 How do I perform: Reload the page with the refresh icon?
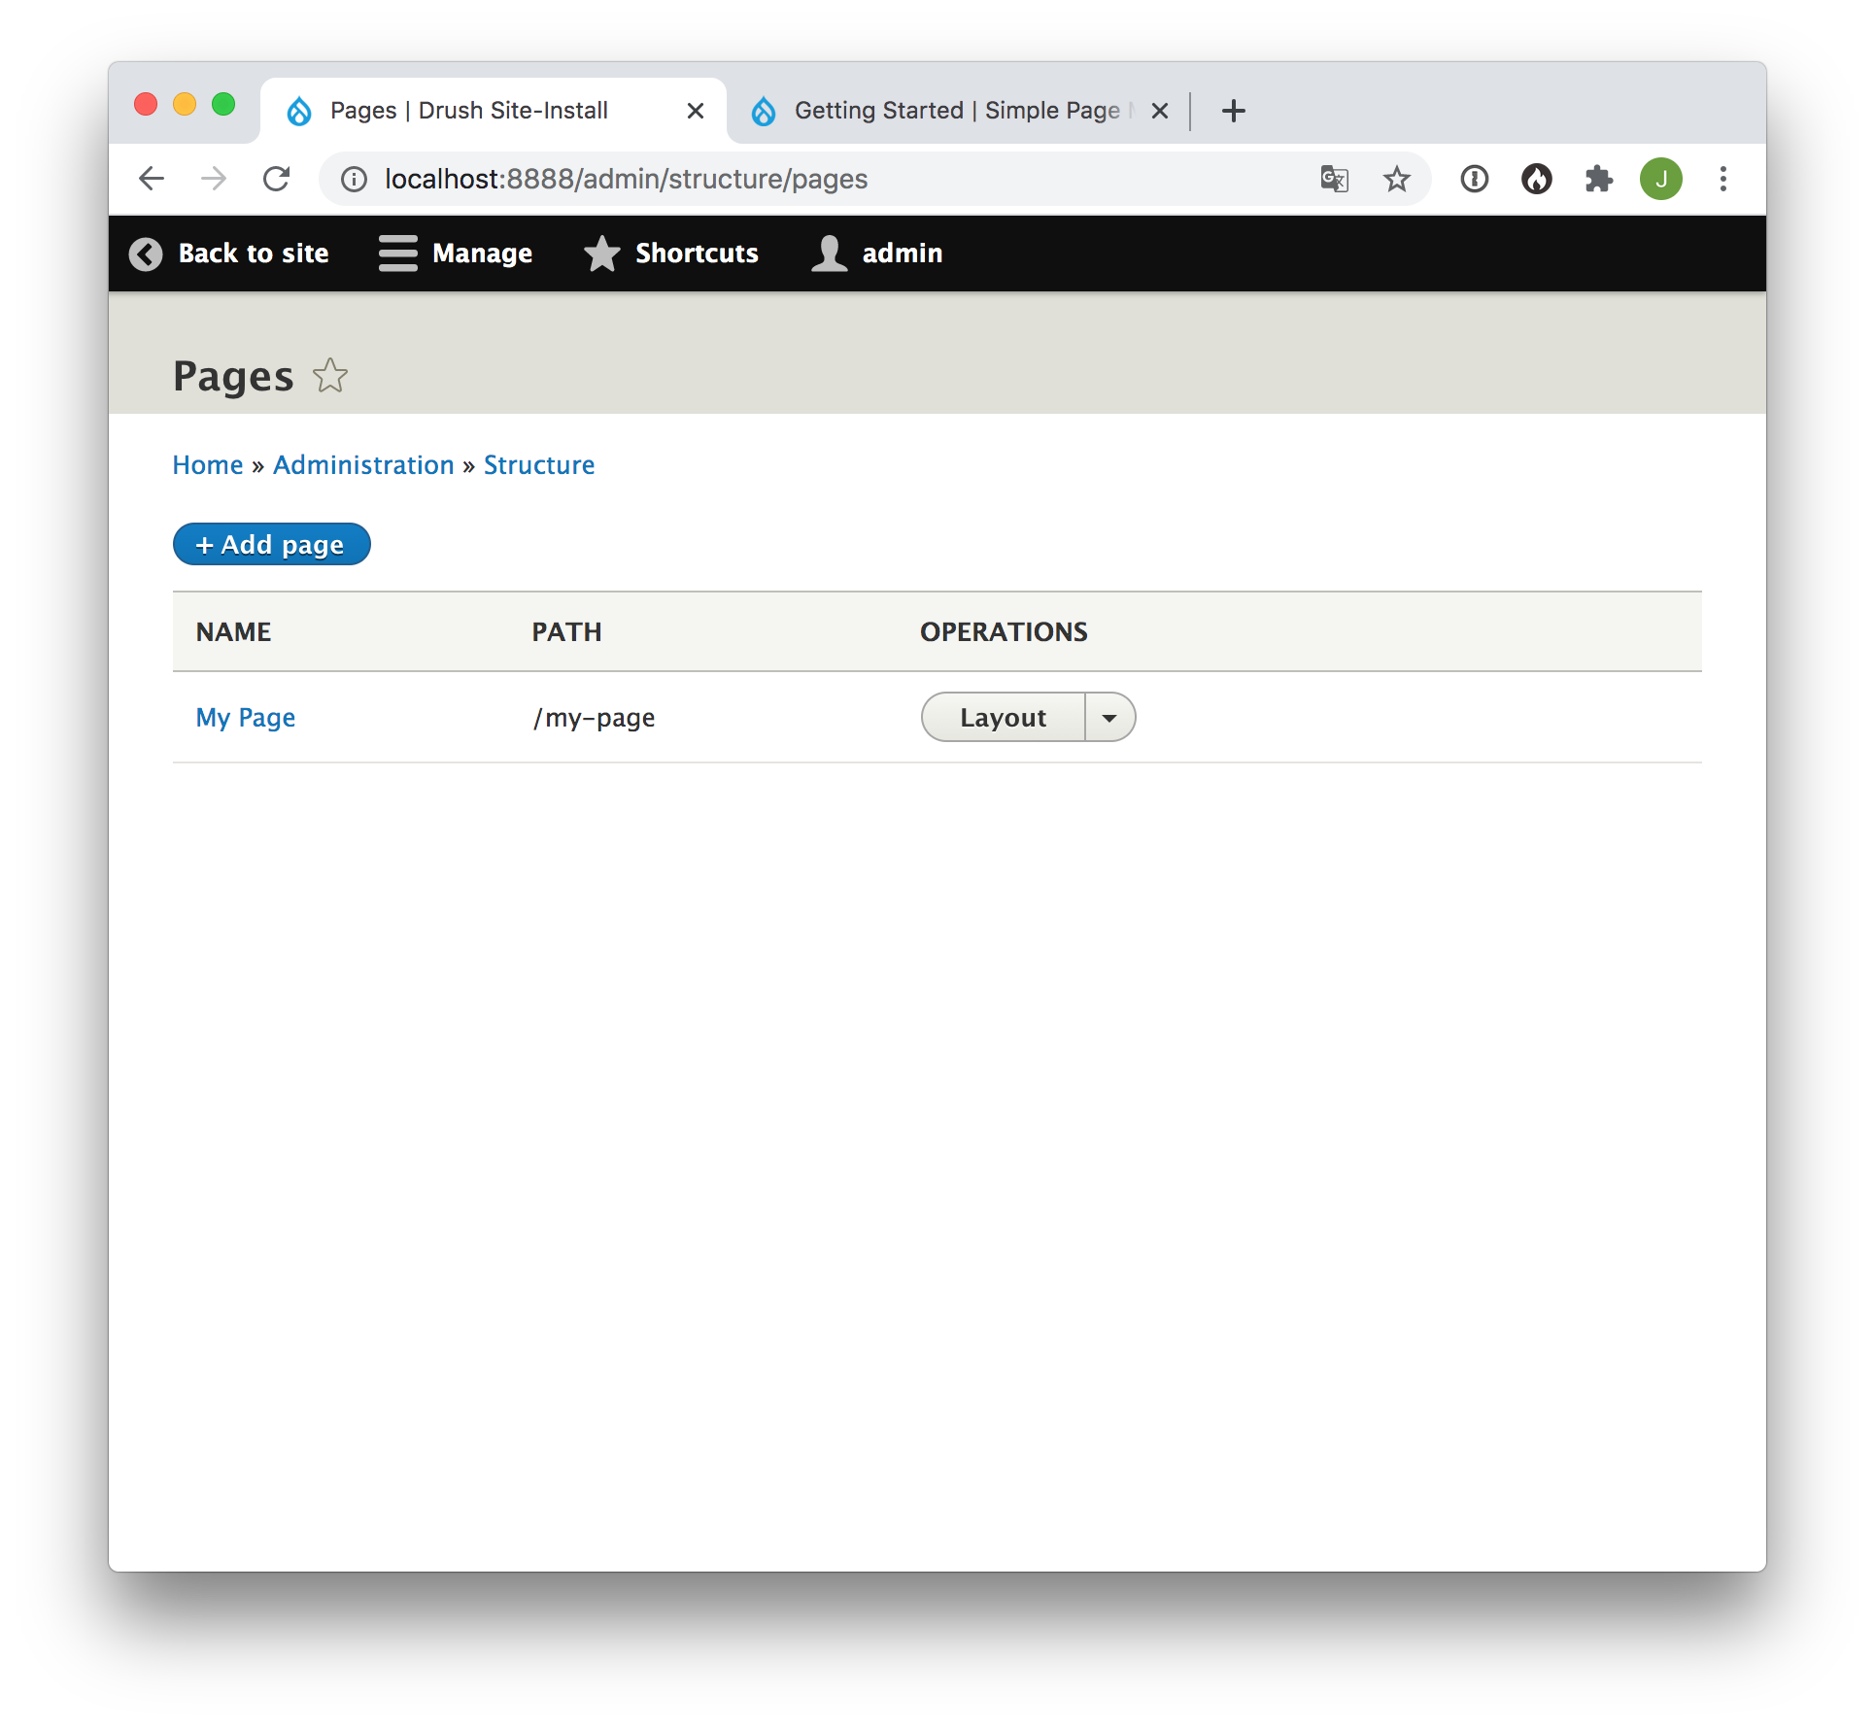(x=277, y=179)
